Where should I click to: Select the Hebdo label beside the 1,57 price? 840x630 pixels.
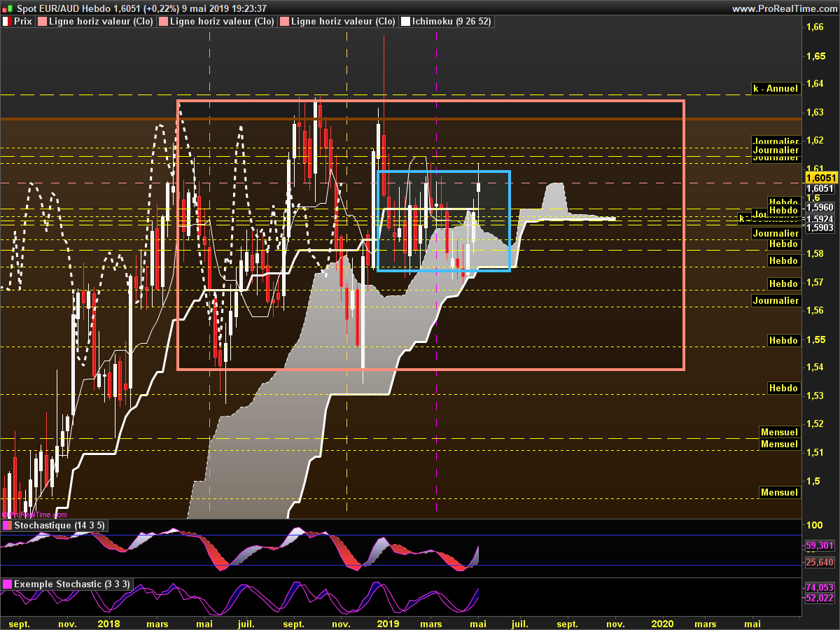783,283
